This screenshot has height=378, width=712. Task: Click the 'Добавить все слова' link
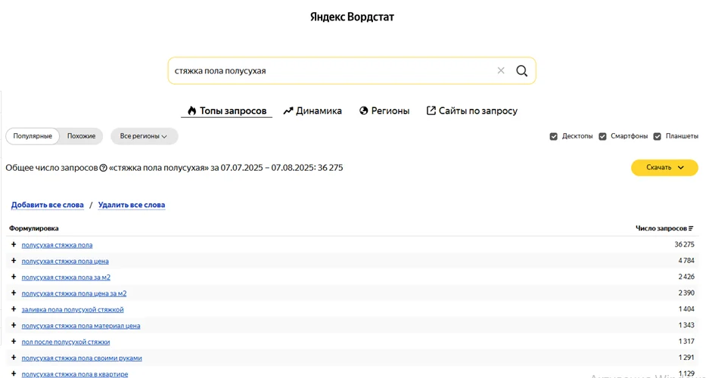point(47,205)
